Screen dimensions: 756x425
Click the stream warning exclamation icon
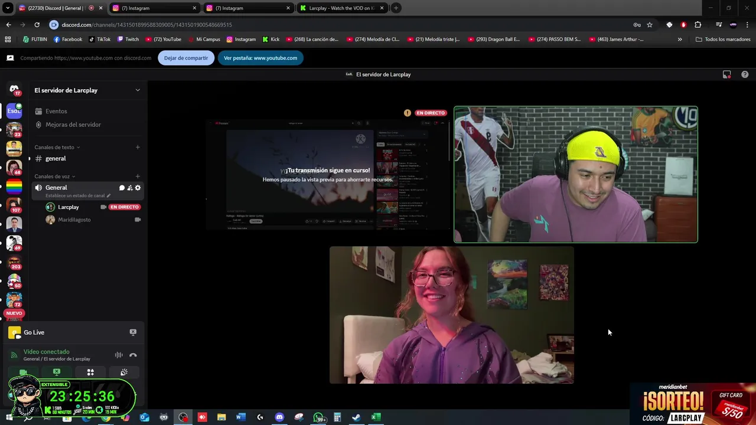pos(407,113)
